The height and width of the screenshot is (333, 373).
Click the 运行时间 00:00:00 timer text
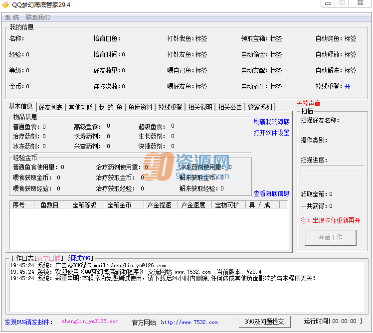coord(333,322)
